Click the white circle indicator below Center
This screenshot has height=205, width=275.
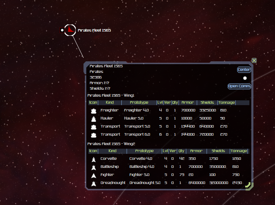click(245, 78)
